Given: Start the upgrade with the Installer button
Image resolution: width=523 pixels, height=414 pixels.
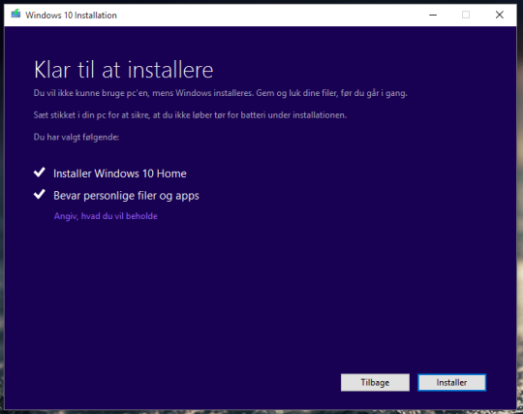Looking at the screenshot, I should pos(451,382).
